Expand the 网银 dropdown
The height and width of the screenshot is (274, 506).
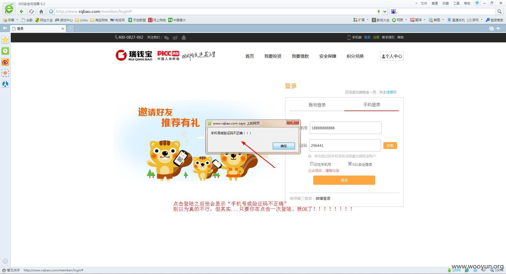pos(406,20)
